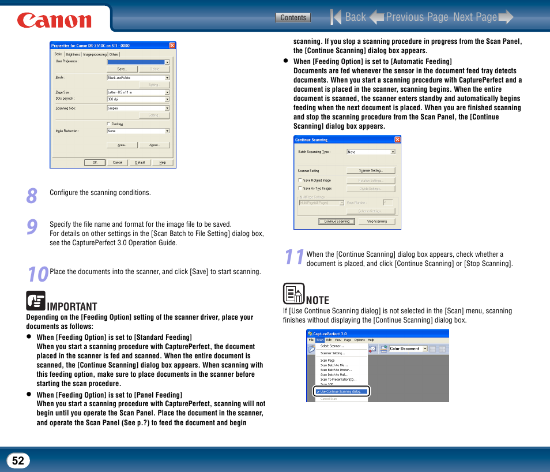Screen dimensions: 550x472
Task: Click the Area button
Action: [122, 145]
